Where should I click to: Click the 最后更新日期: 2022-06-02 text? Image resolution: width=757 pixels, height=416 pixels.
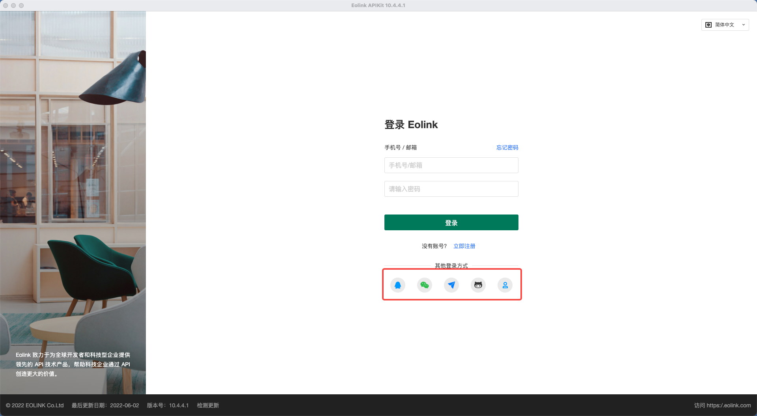click(105, 405)
